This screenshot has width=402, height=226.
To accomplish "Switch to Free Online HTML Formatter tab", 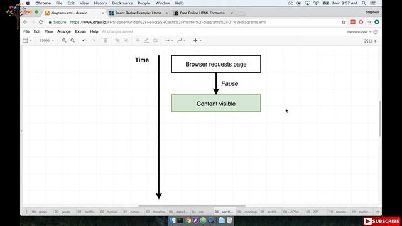I will (202, 13).
